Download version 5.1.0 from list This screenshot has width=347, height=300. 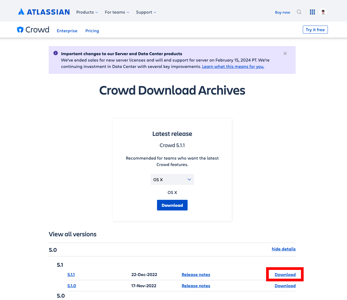285,286
